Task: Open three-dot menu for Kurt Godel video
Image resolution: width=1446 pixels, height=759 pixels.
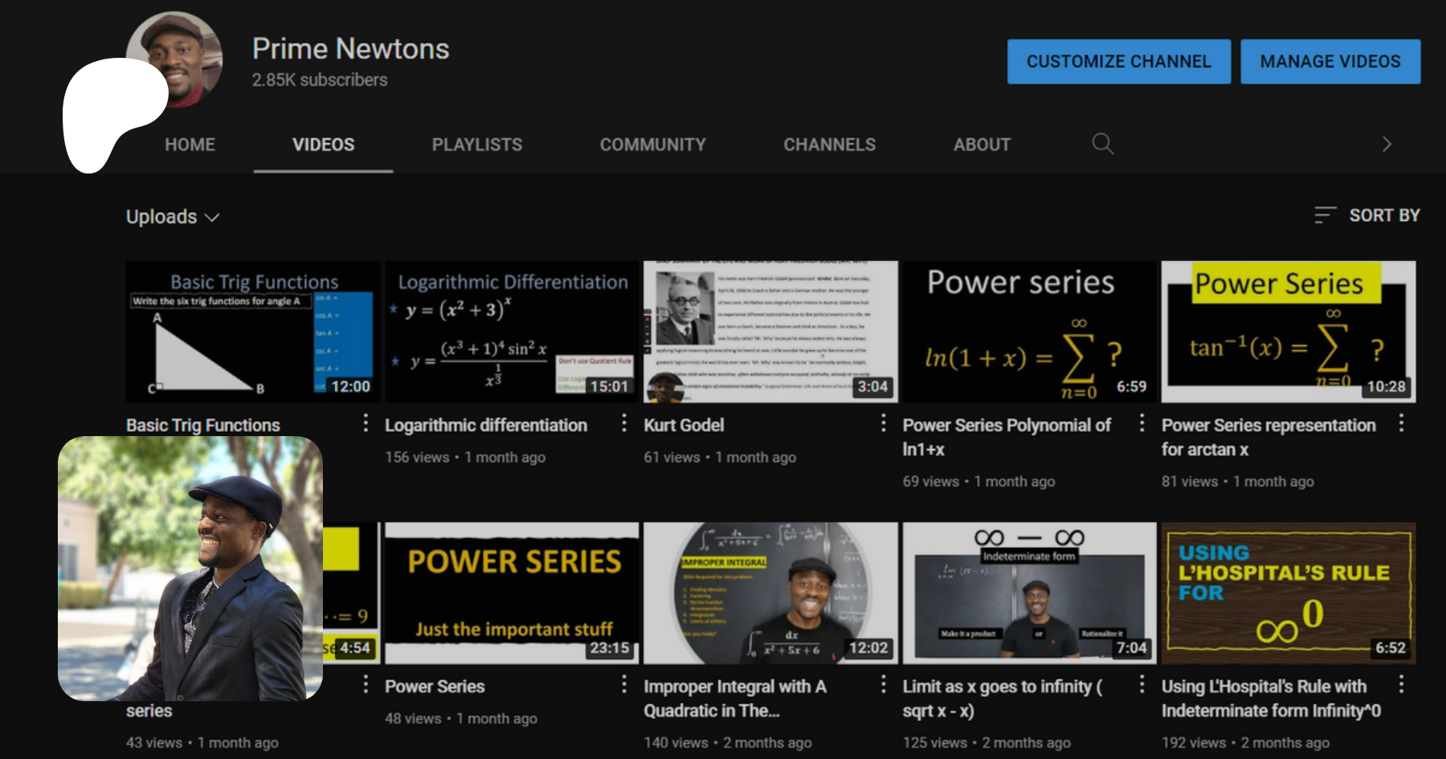Action: [883, 422]
